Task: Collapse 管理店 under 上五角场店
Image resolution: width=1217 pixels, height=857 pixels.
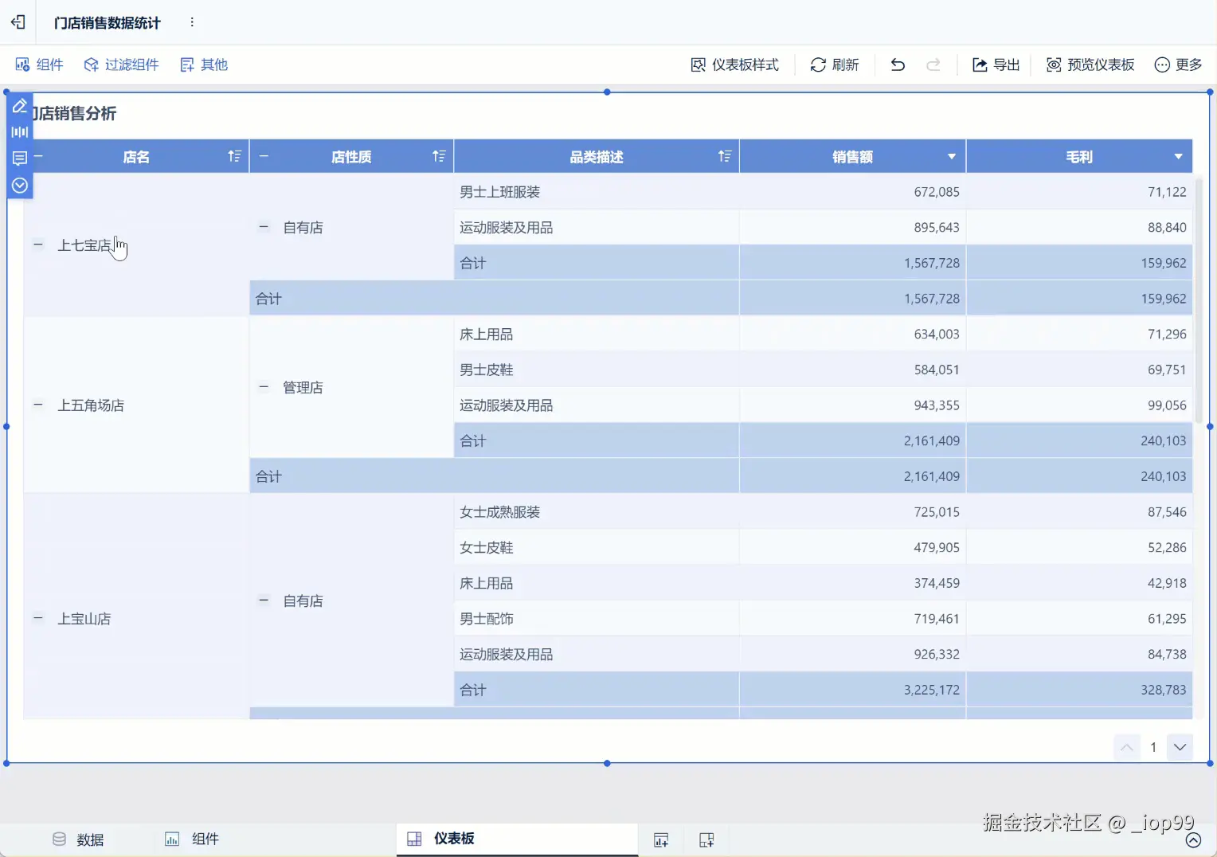Action: click(x=264, y=387)
